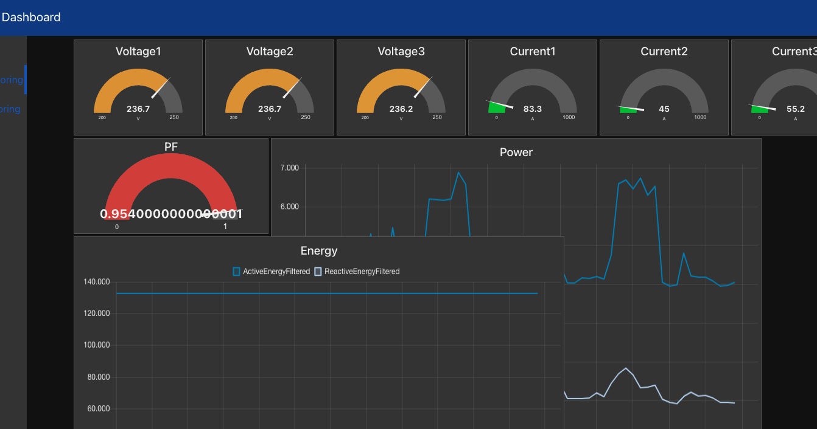Image resolution: width=817 pixels, height=429 pixels.
Task: Open the highlighted sidebar tab ending in 'oring'
Action: click(x=12, y=80)
